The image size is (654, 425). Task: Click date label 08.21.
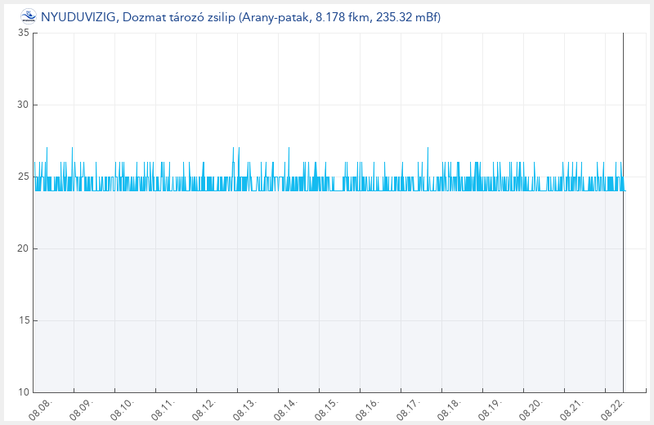(572, 409)
